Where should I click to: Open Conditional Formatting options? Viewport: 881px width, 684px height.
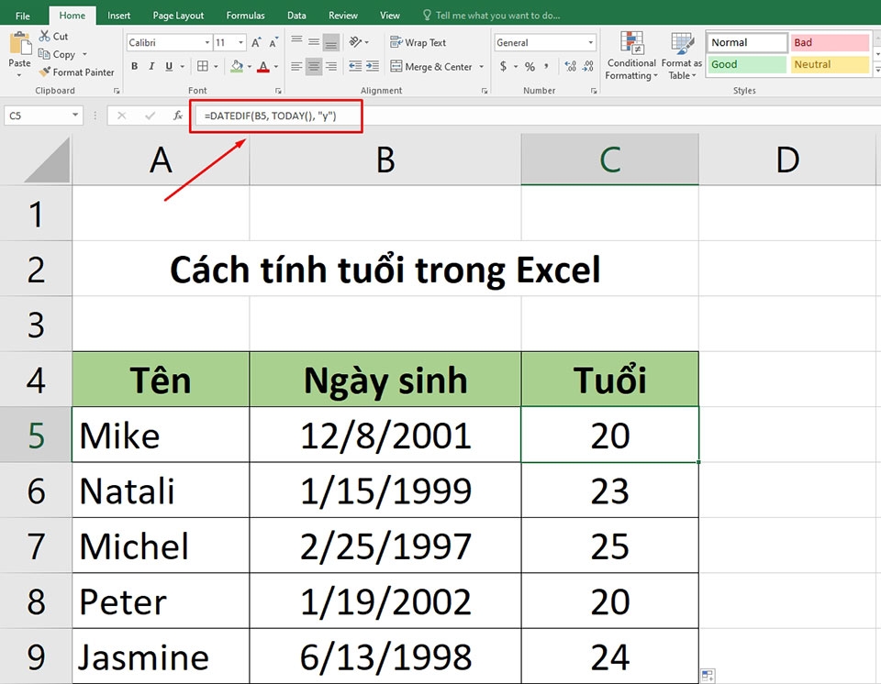[631, 57]
